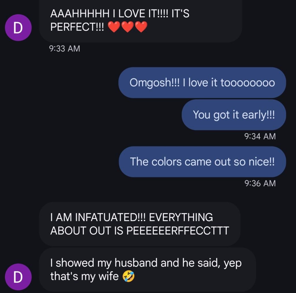Select the 'You got it early!!!' message
Image resolution: width=296 pixels, height=293 pixels.
tap(234, 115)
